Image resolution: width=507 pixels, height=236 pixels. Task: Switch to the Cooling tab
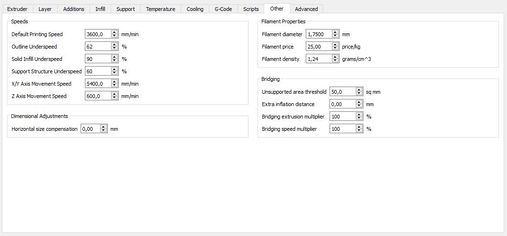click(195, 9)
